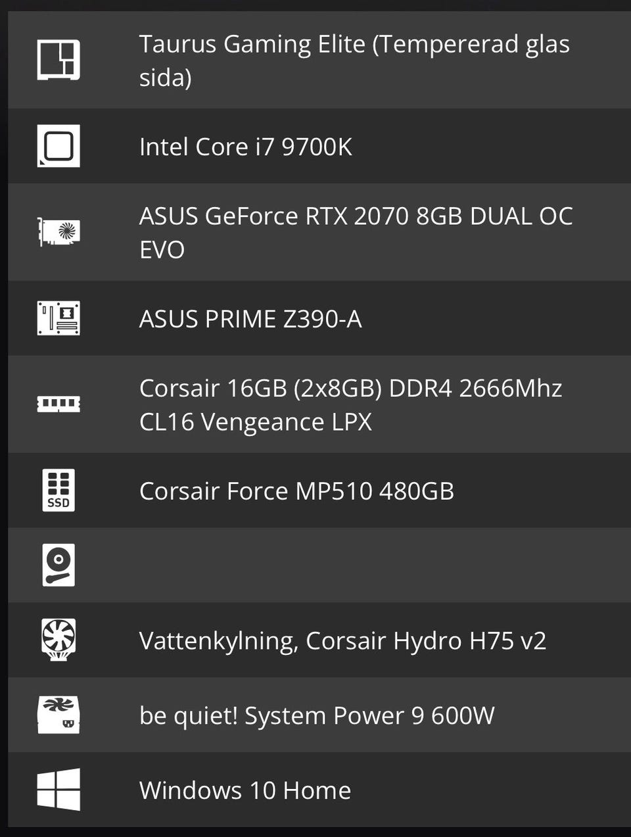This screenshot has height=837, width=631.
Task: Select the be quiet! System Power 9 600W text
Action: click(317, 715)
